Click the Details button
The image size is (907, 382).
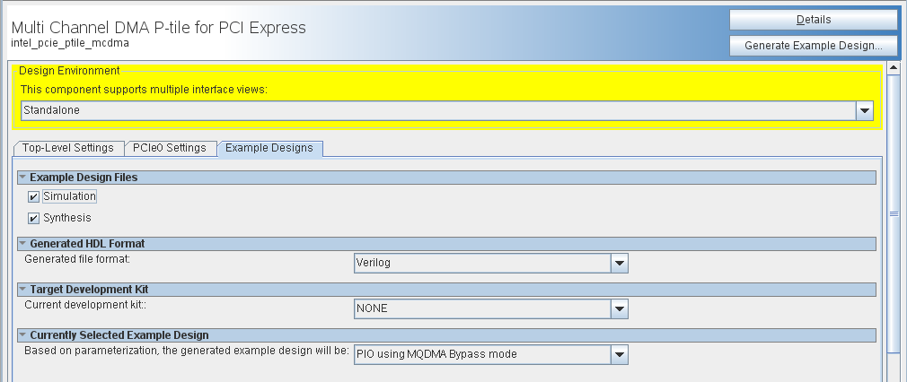click(813, 20)
